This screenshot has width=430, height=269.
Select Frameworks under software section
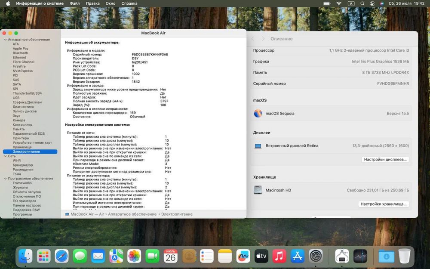pos(22,183)
